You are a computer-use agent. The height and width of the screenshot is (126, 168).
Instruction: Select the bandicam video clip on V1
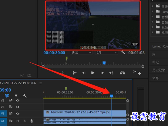coord(85,114)
